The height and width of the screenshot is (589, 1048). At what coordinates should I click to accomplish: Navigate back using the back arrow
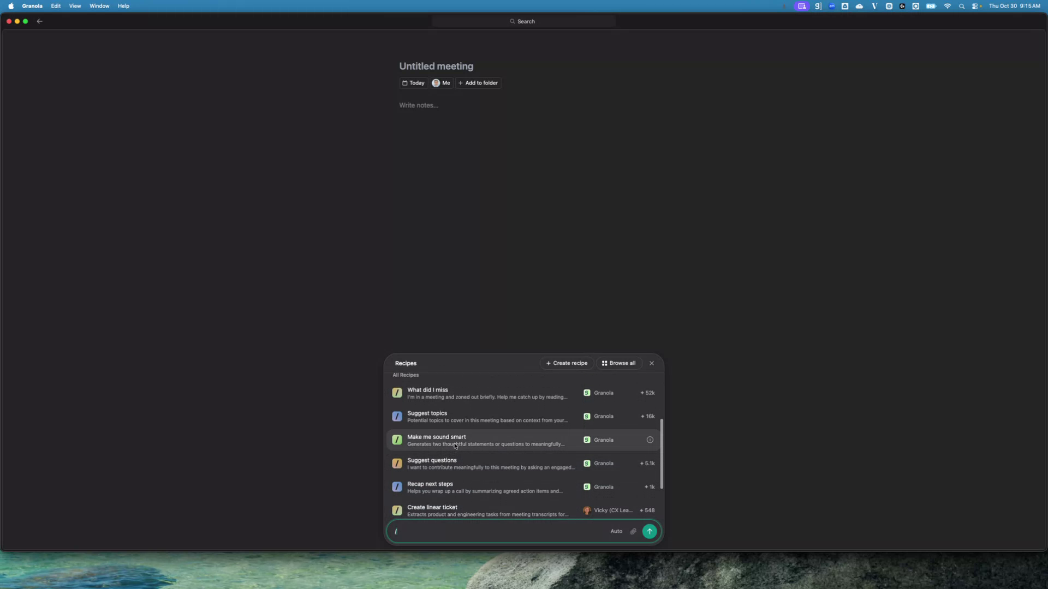[39, 21]
